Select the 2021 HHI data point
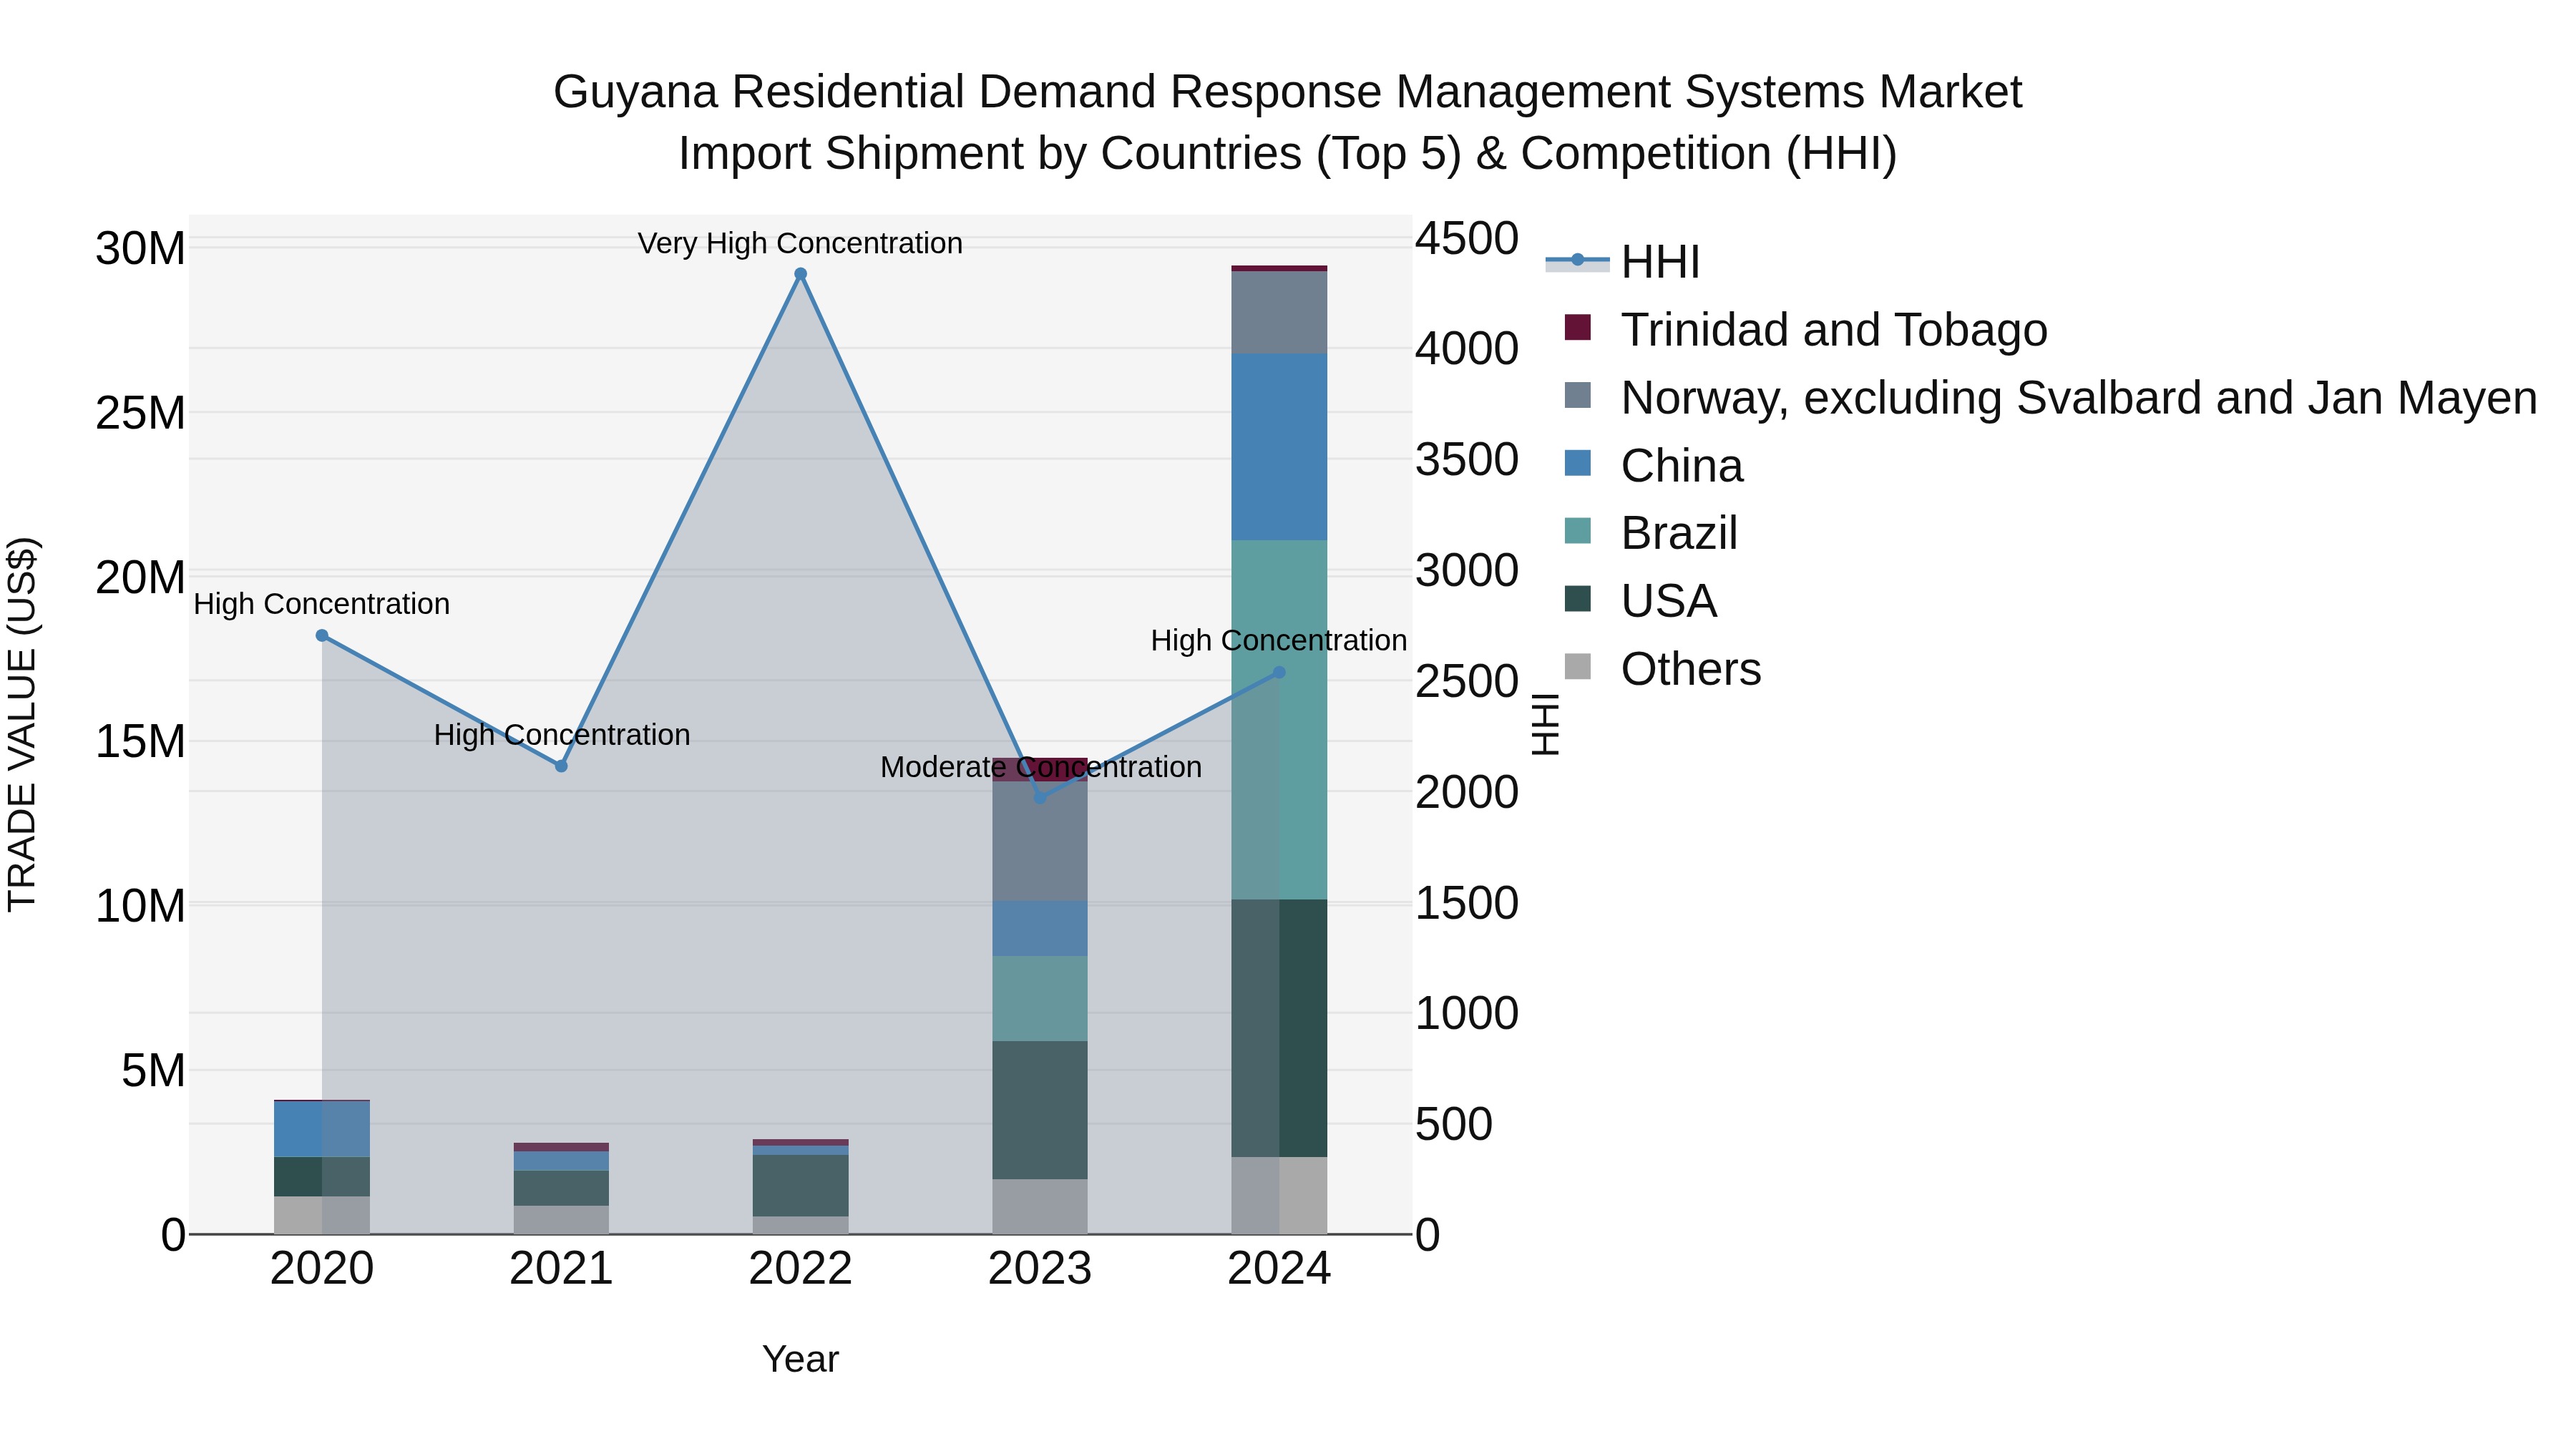The image size is (2576, 1449). click(561, 766)
